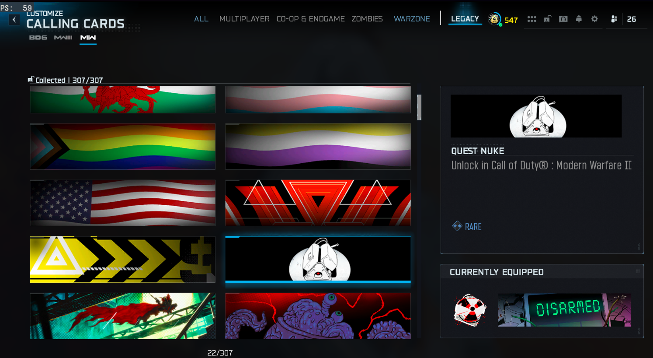Open the grid menu icon
653x358 pixels.
pos(531,19)
